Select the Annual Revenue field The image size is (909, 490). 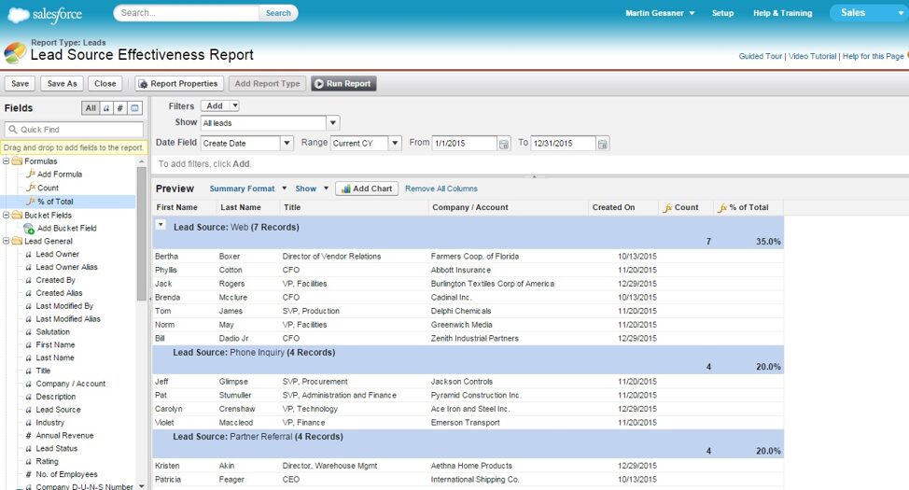[x=64, y=436]
